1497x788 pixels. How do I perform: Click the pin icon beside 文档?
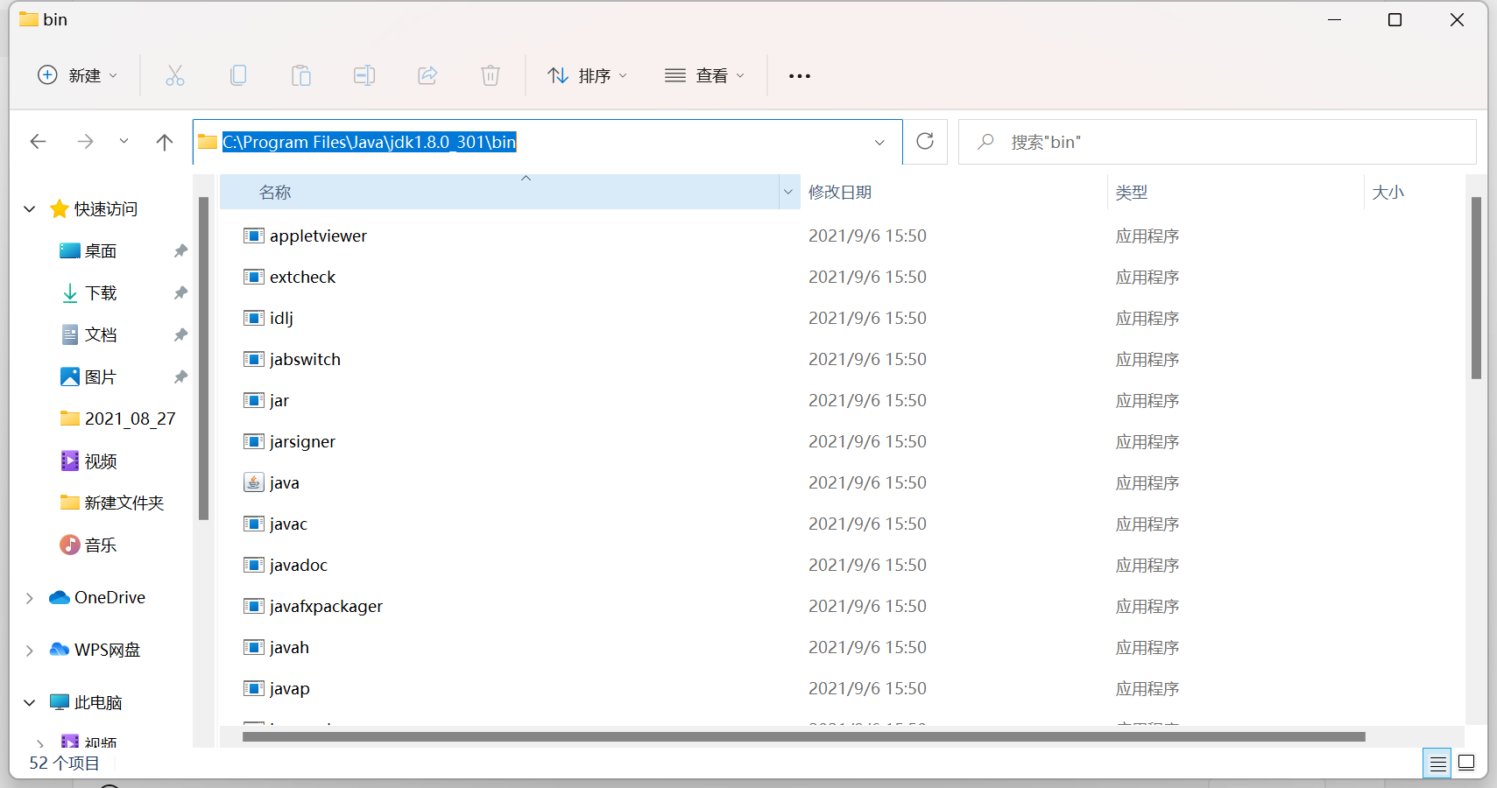tap(180, 335)
